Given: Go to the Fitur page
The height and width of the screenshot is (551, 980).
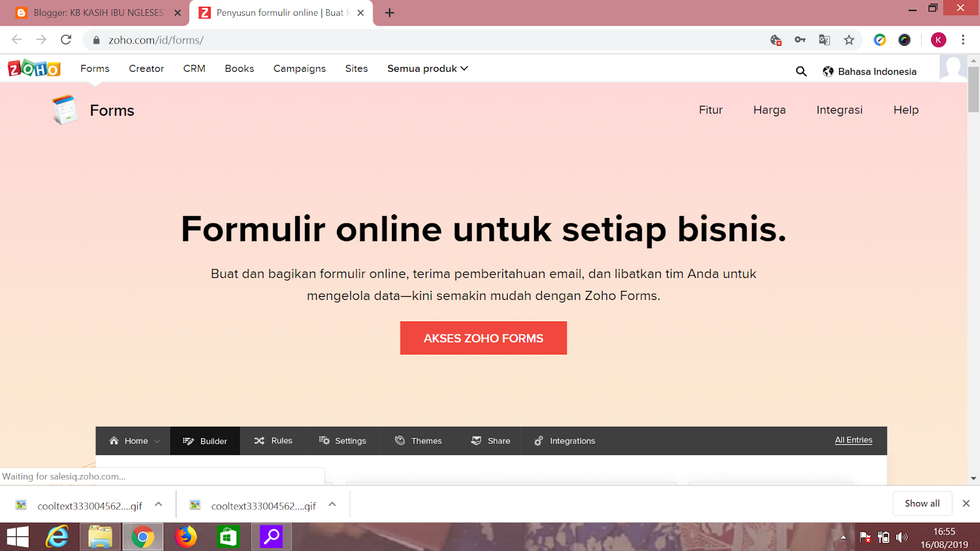Looking at the screenshot, I should pos(710,110).
